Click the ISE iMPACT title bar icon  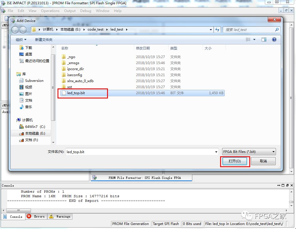coord(3,3)
